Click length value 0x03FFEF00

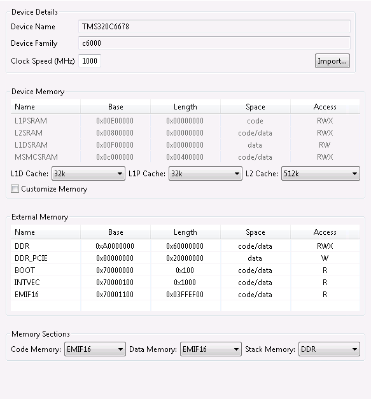[x=185, y=295]
